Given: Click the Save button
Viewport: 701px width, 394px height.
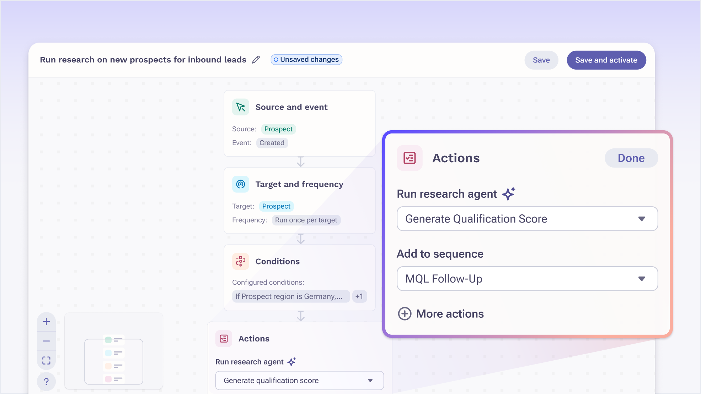Looking at the screenshot, I should click(x=541, y=60).
